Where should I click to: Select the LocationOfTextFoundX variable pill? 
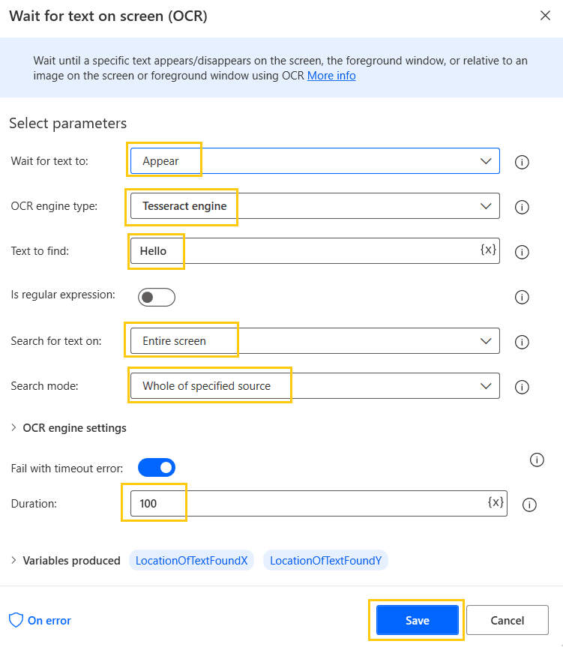pos(191,560)
